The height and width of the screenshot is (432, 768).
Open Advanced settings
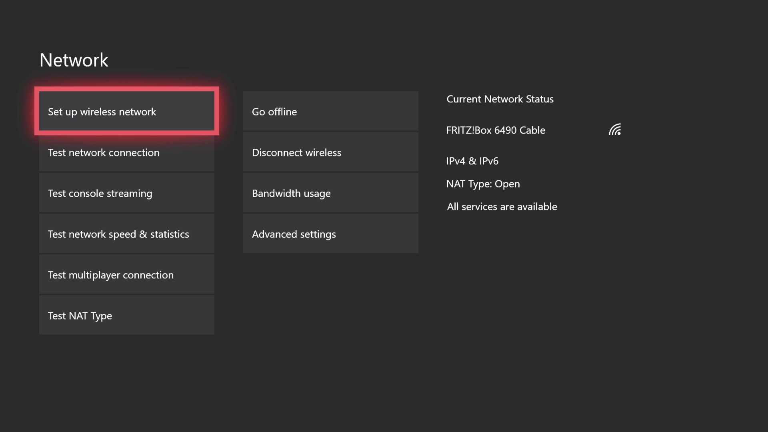pos(330,234)
